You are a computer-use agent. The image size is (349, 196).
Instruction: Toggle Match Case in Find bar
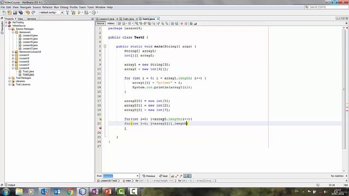click(172, 176)
